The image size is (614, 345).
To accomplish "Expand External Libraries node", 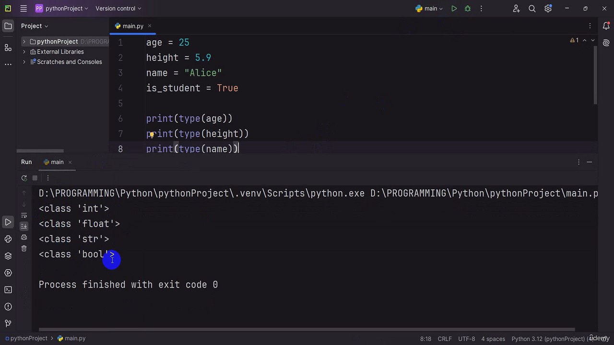I will (x=24, y=52).
